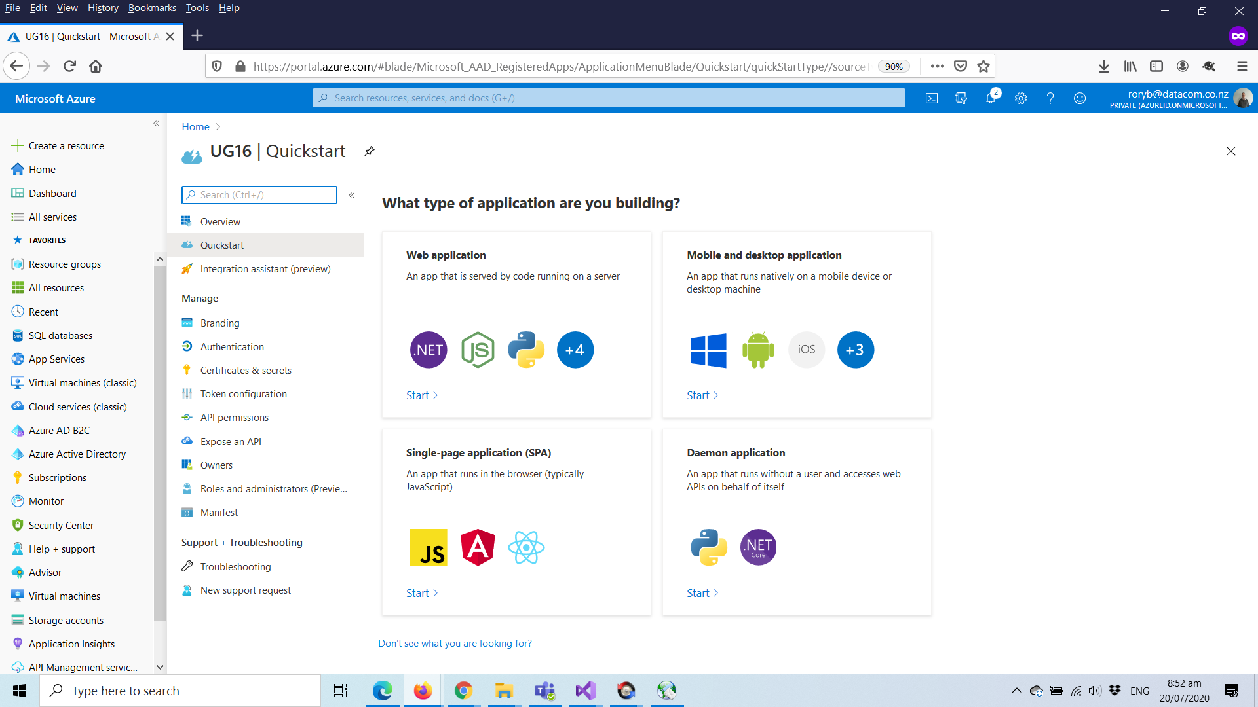Open the Manifest editor
1258x707 pixels.
[219, 512]
